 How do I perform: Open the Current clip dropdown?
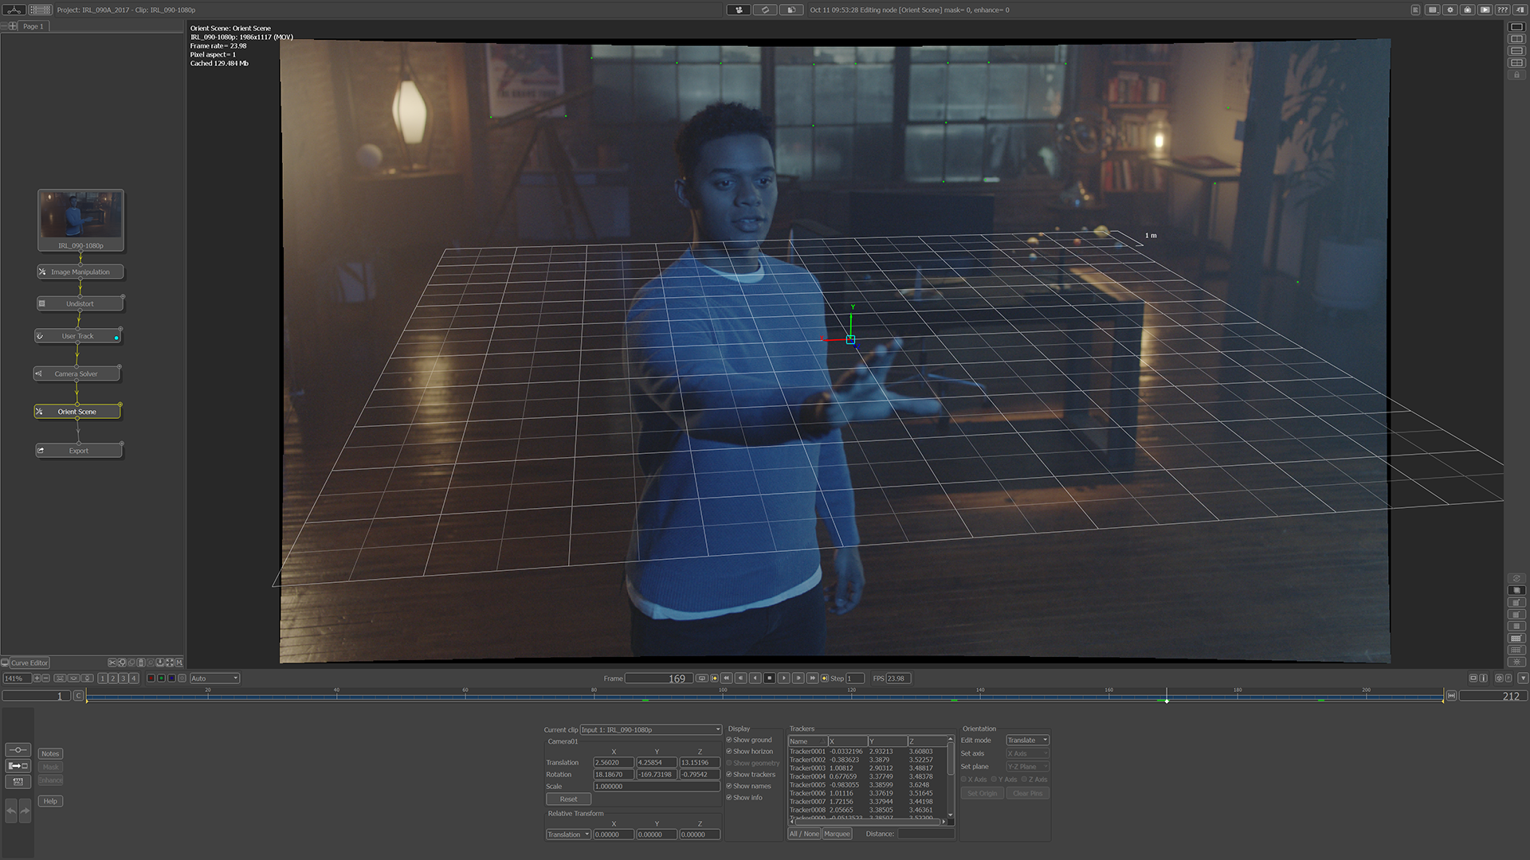point(650,729)
